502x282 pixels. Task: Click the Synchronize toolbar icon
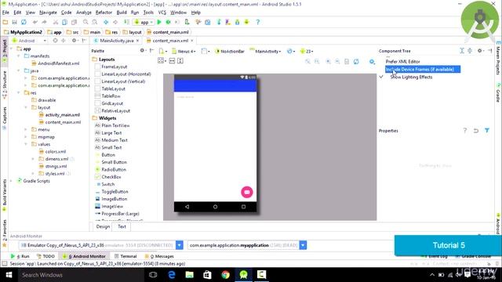coord(24,22)
